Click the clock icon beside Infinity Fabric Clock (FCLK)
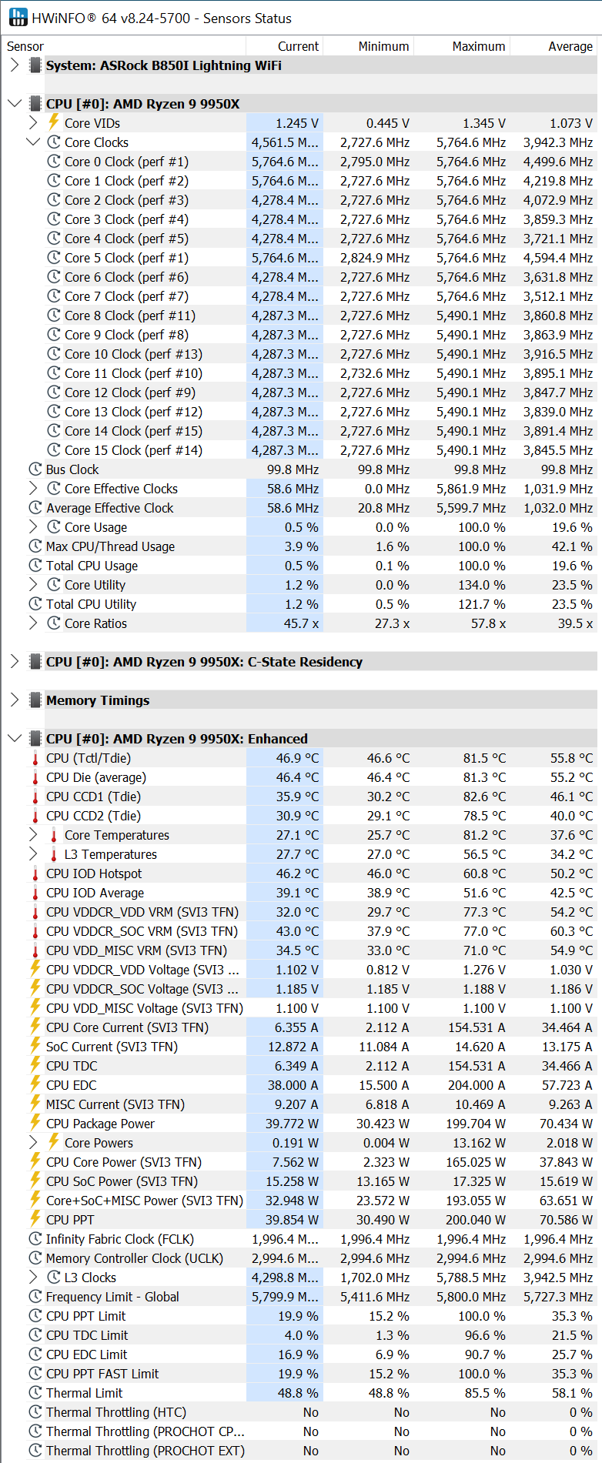The image size is (602, 1463). [35, 1239]
